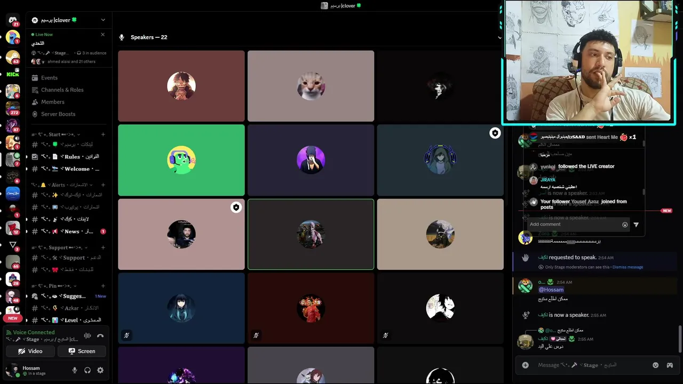Dismiss the Live Now stage banner
683x384 pixels.
(102, 35)
